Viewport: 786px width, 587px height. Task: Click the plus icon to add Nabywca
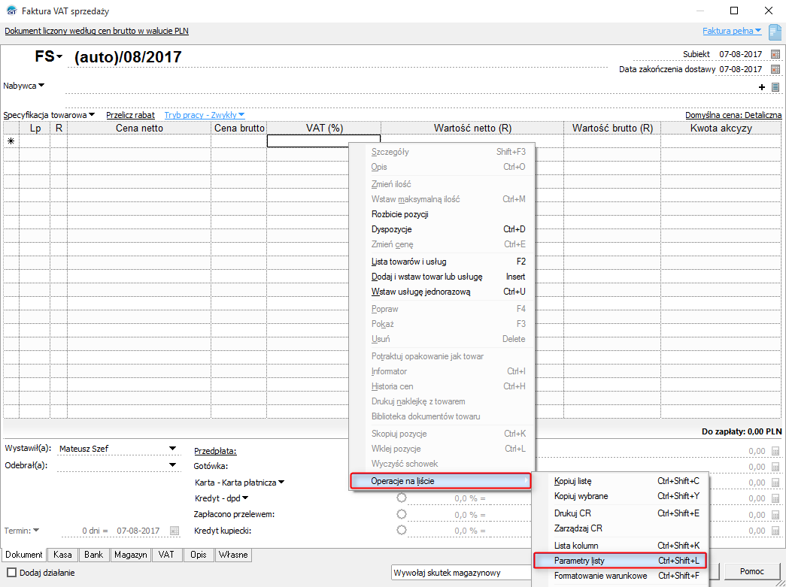pos(762,87)
